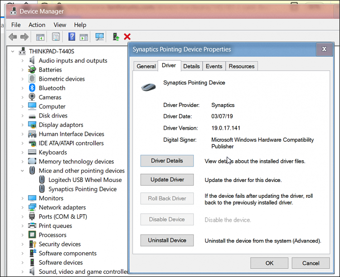Viewport: 340px width, 277px height.
Task: Click the Disable Device button
Action: 167,220
